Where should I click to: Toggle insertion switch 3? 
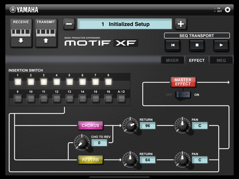click(44, 82)
